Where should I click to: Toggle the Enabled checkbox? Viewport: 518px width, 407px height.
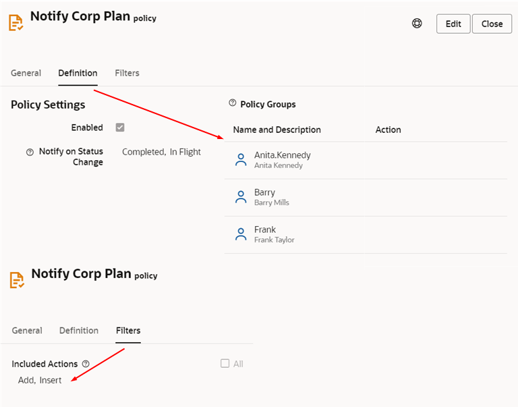(x=120, y=128)
